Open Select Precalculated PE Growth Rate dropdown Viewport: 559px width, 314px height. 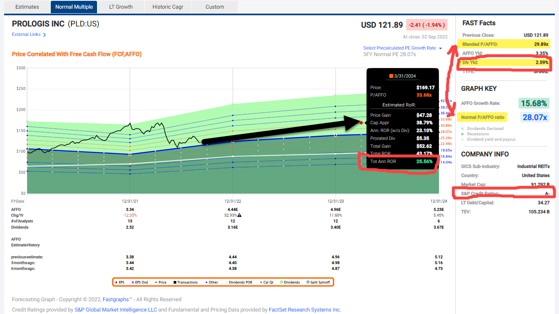click(x=400, y=48)
